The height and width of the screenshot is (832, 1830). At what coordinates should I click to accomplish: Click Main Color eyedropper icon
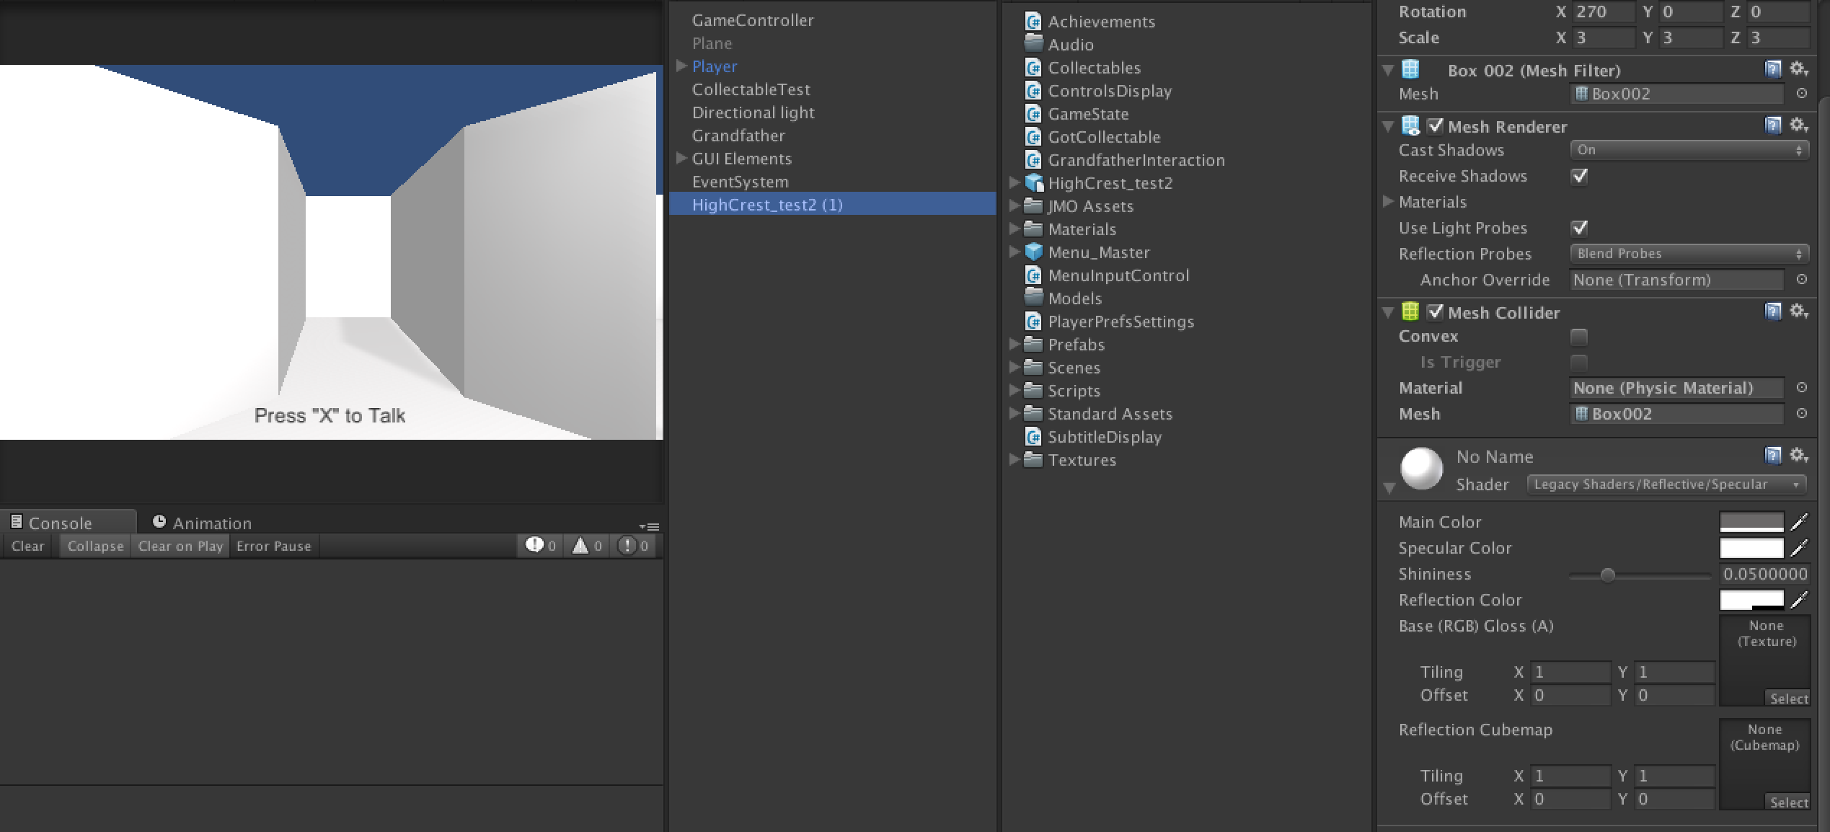[x=1800, y=521]
